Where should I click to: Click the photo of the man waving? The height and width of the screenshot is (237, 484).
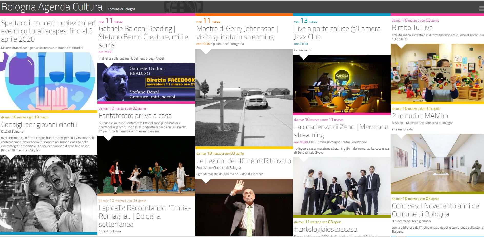click(244, 207)
